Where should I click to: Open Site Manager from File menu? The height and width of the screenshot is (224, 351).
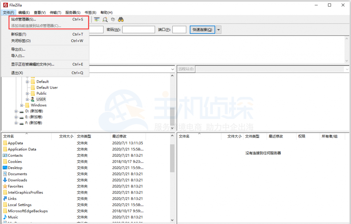pos(23,19)
